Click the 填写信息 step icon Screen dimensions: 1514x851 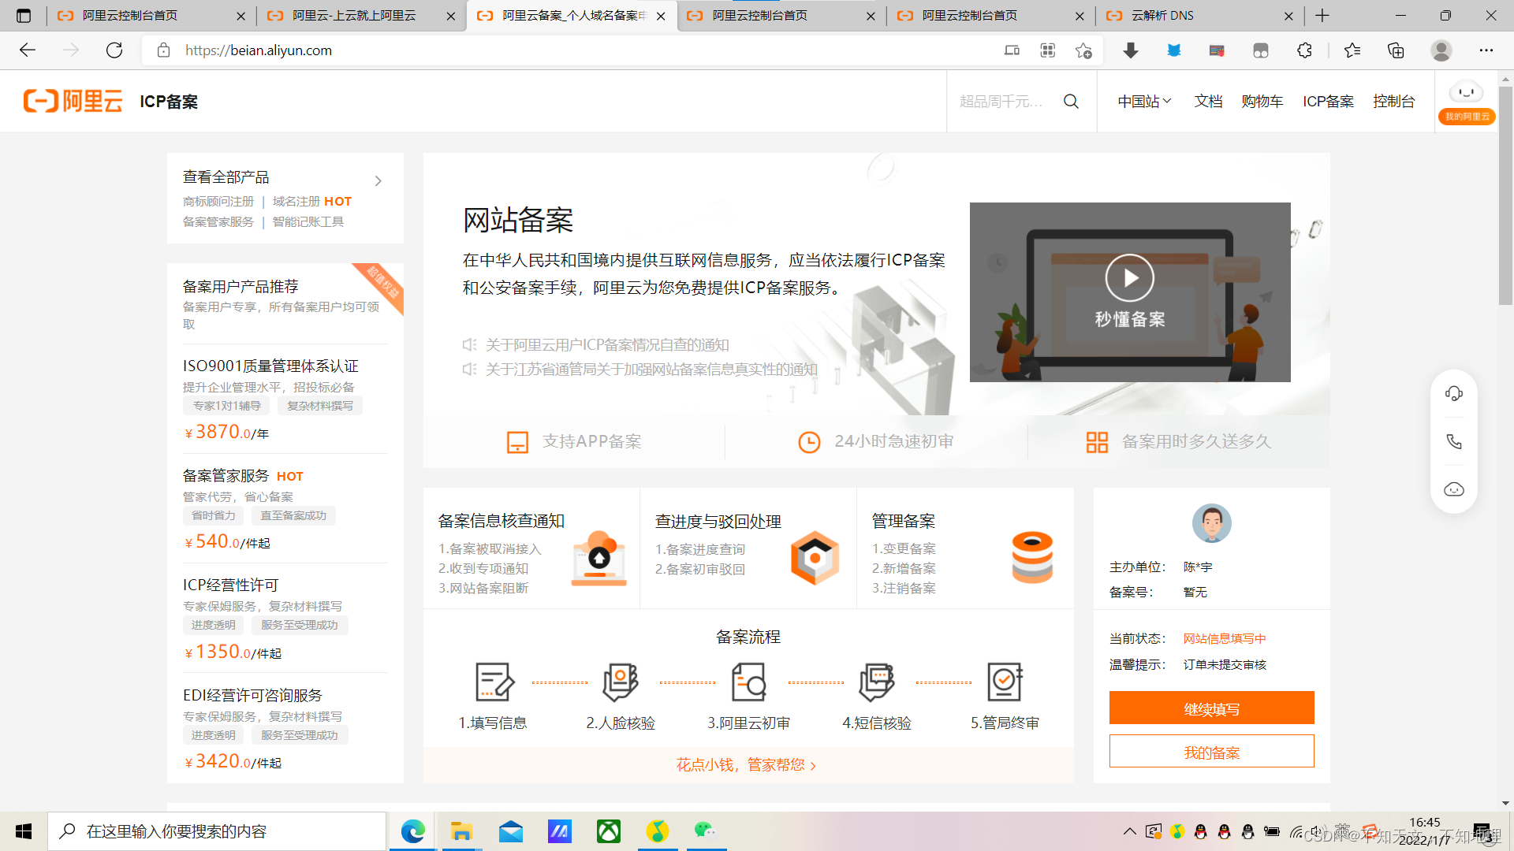[x=494, y=682]
